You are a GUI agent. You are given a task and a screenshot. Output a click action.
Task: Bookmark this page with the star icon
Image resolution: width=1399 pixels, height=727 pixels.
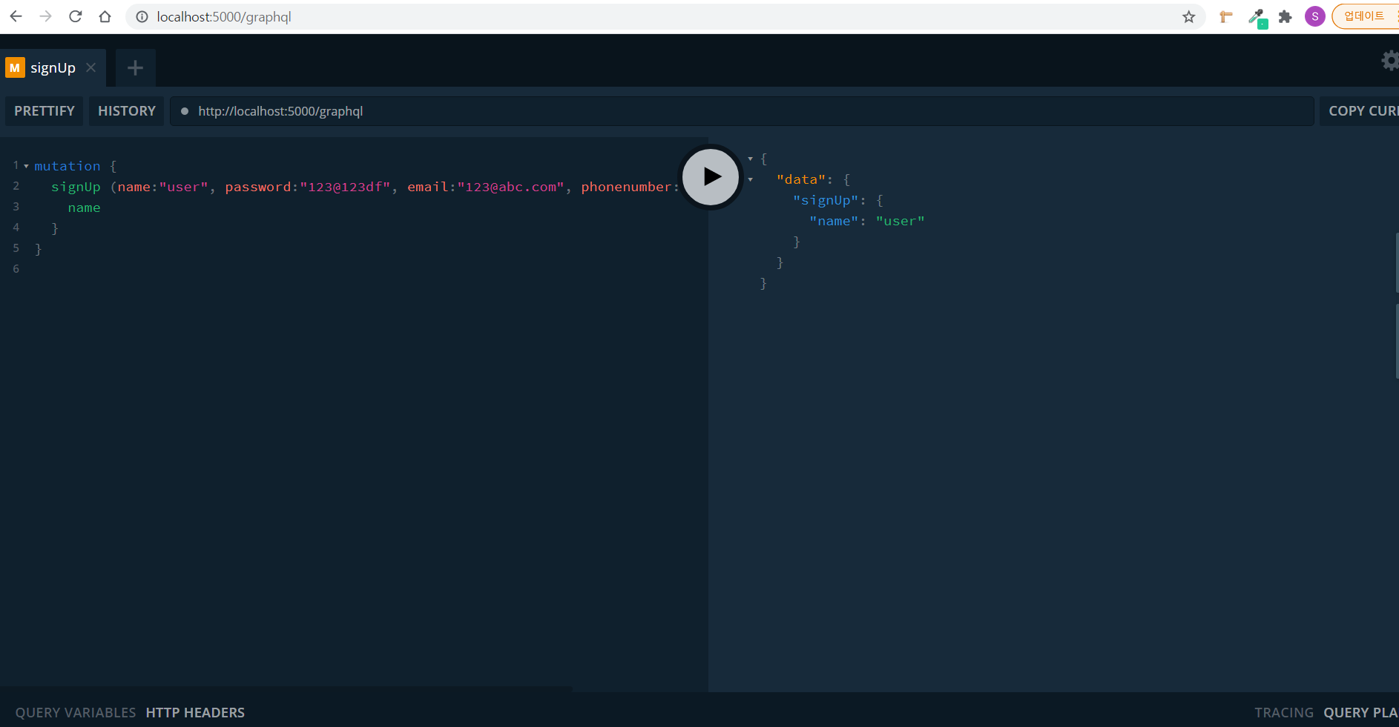coord(1189,16)
